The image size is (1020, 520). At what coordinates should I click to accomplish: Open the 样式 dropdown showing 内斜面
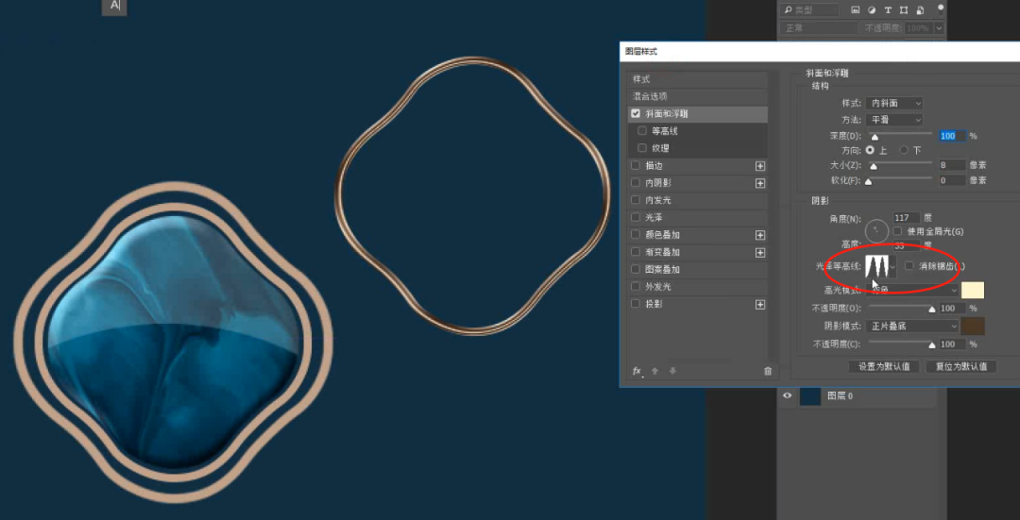[x=893, y=103]
